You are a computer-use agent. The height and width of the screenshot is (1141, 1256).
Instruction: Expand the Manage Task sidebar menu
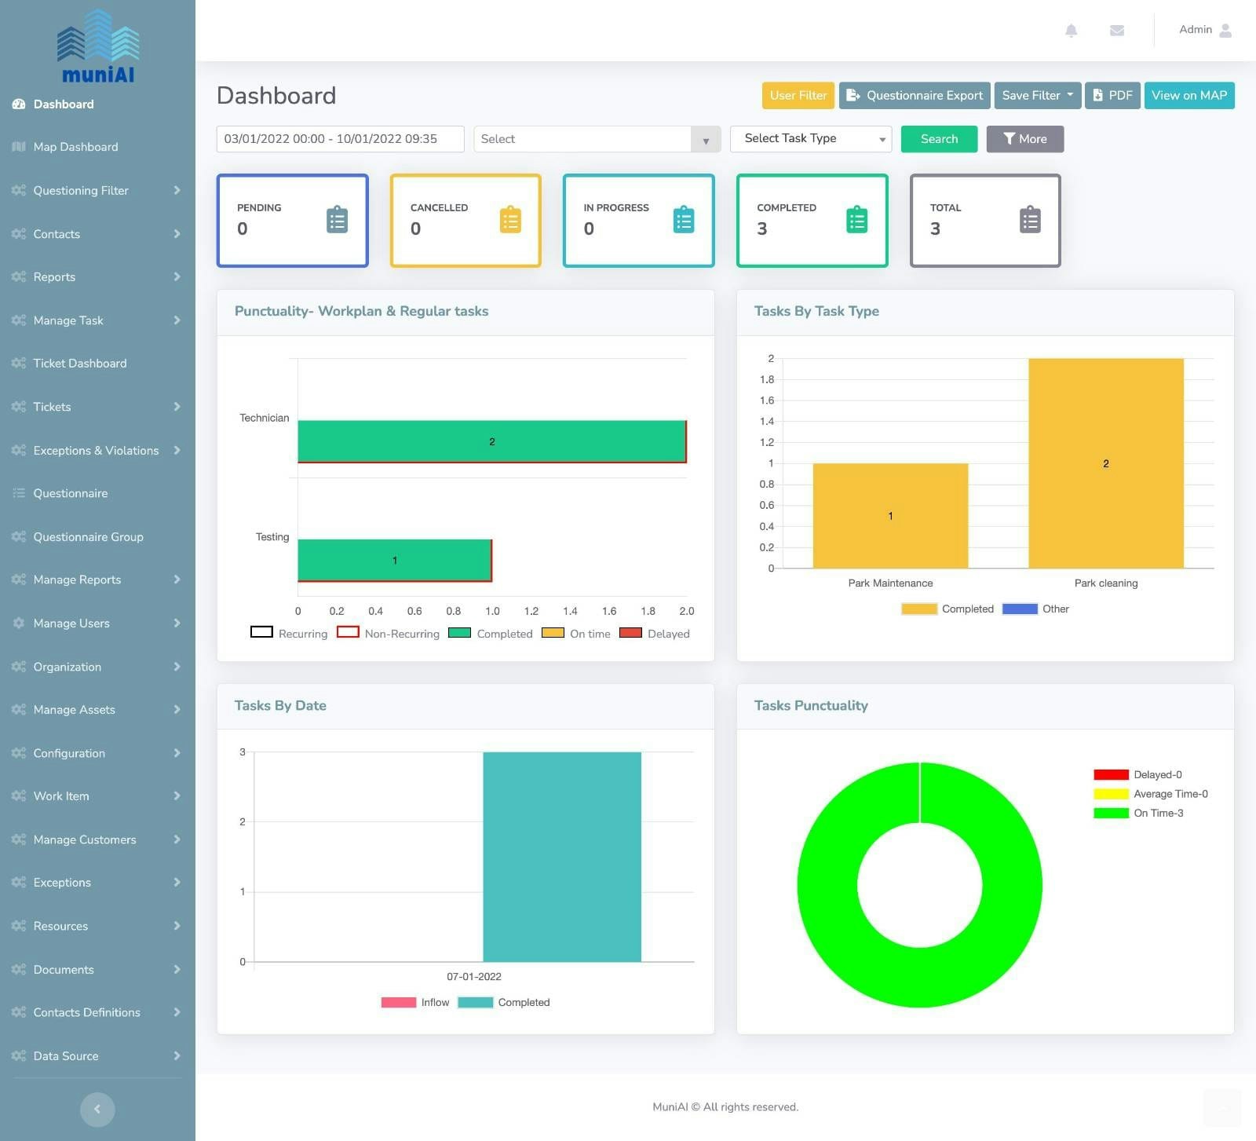click(x=97, y=320)
